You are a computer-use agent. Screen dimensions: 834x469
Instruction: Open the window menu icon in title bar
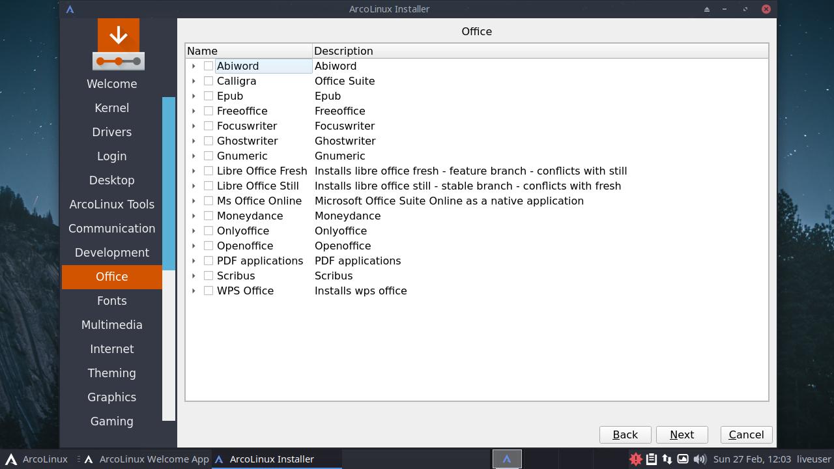tap(70, 9)
